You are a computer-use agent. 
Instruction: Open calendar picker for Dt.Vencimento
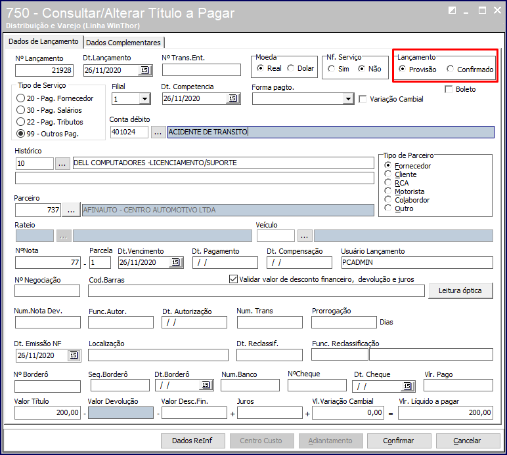pyautogui.click(x=175, y=262)
